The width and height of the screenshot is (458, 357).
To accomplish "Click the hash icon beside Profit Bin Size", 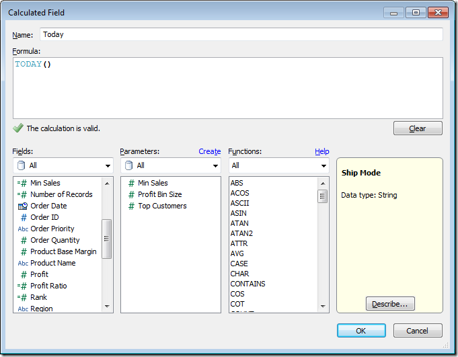I will tap(131, 194).
